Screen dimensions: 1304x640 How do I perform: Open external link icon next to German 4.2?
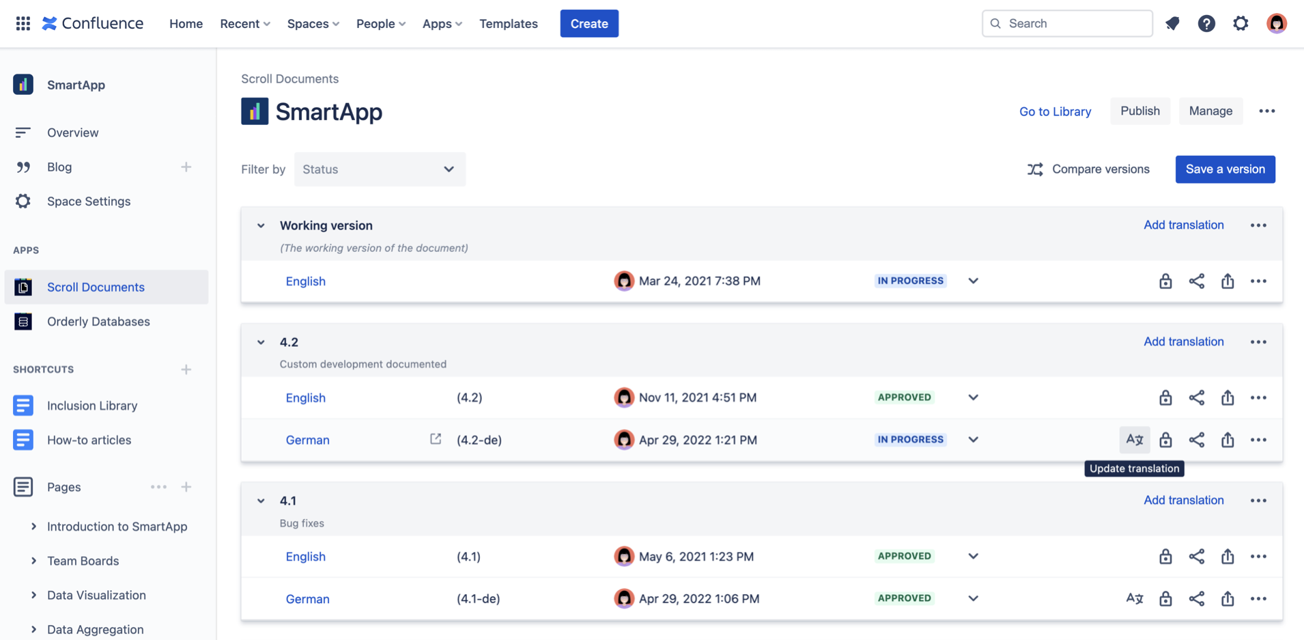436,439
